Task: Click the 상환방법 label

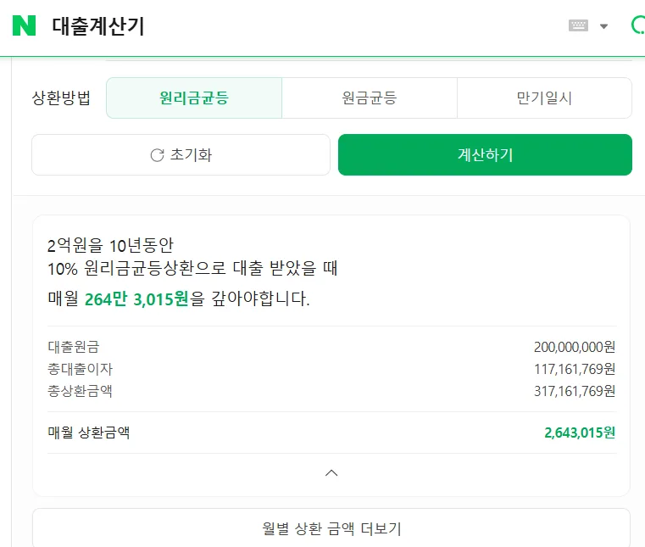Action: click(x=61, y=98)
